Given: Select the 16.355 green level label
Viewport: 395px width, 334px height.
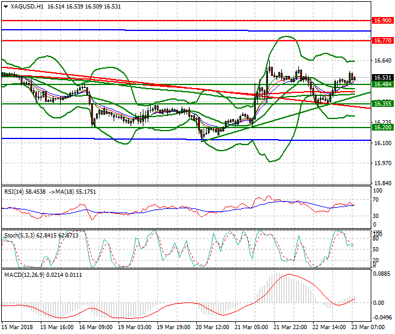Looking at the screenshot, I should point(382,104).
